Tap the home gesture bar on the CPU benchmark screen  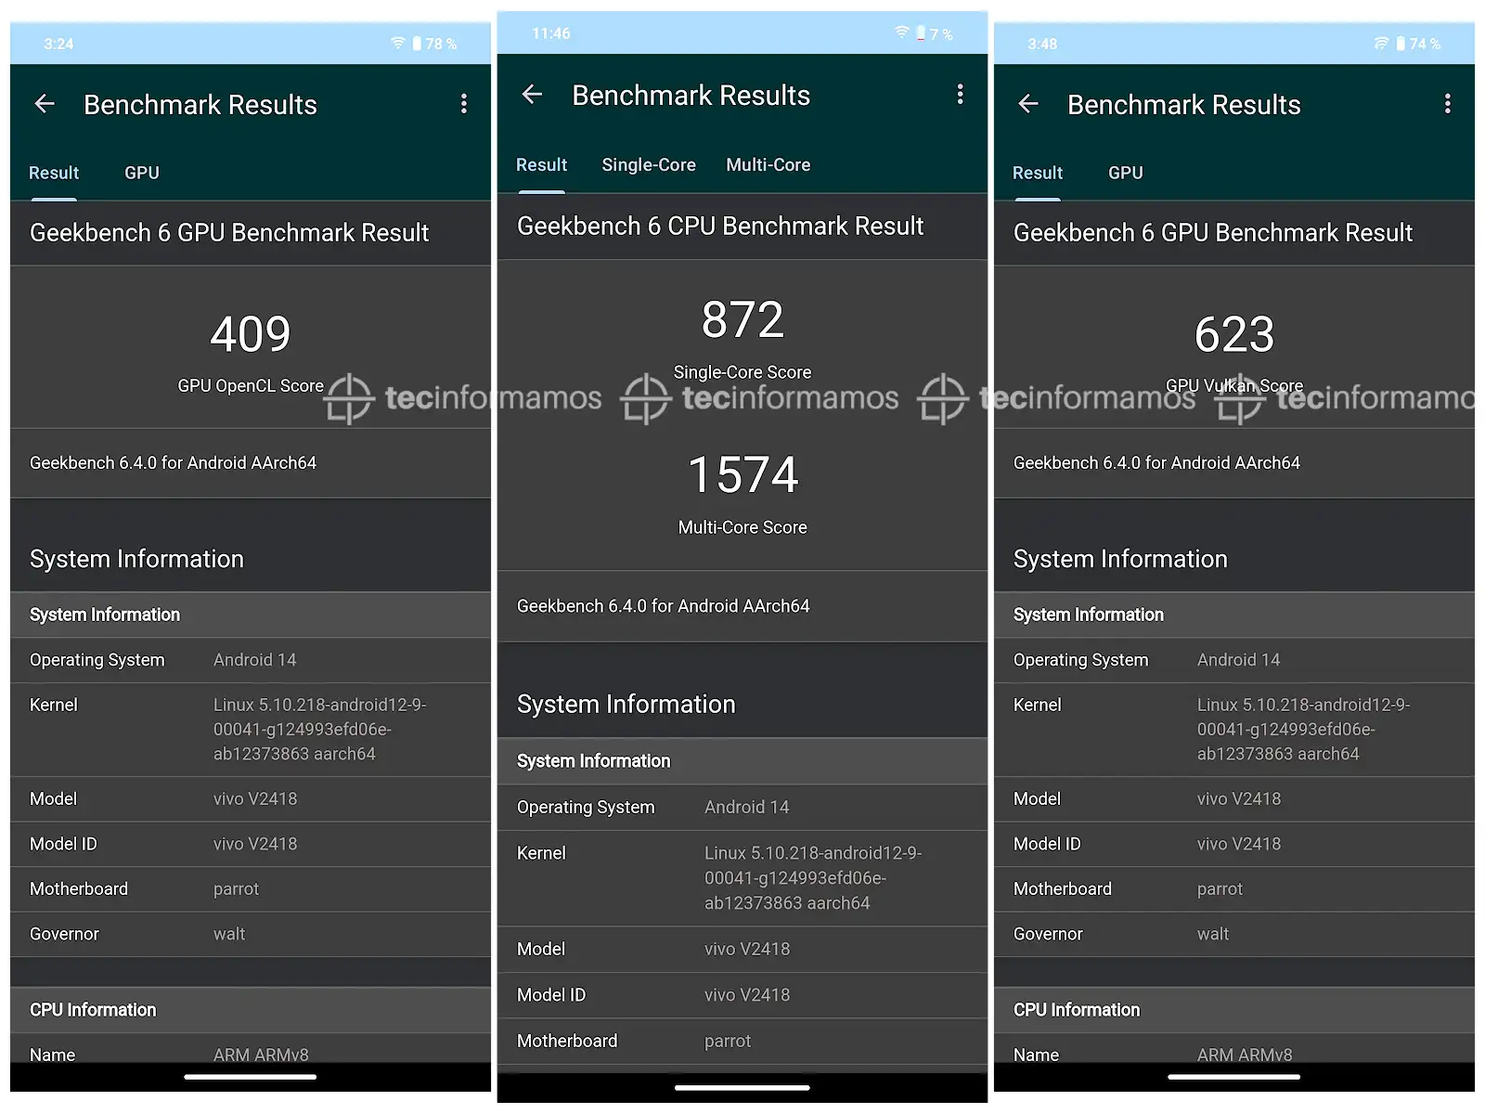(x=742, y=1087)
